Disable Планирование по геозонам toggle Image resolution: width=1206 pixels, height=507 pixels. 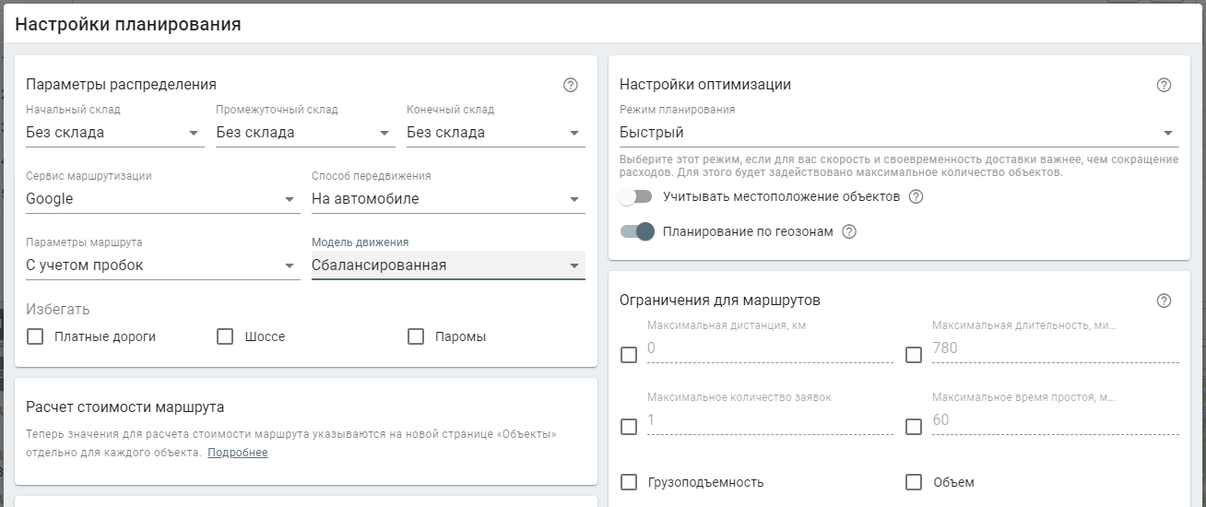coord(636,231)
